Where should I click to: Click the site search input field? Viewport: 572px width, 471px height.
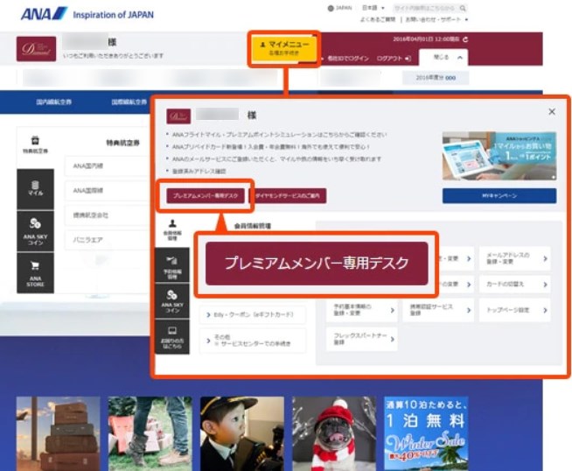426,8
